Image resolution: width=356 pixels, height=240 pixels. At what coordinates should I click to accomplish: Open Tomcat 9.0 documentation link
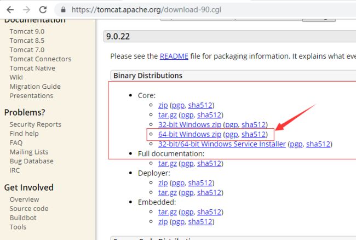27,31
